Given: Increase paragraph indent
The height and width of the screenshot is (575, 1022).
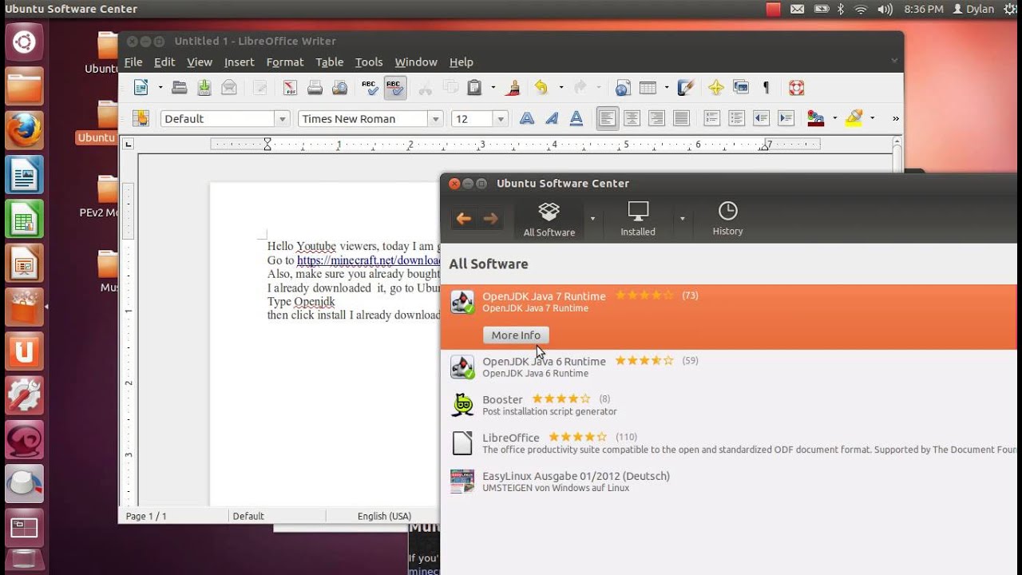Looking at the screenshot, I should coord(786,118).
